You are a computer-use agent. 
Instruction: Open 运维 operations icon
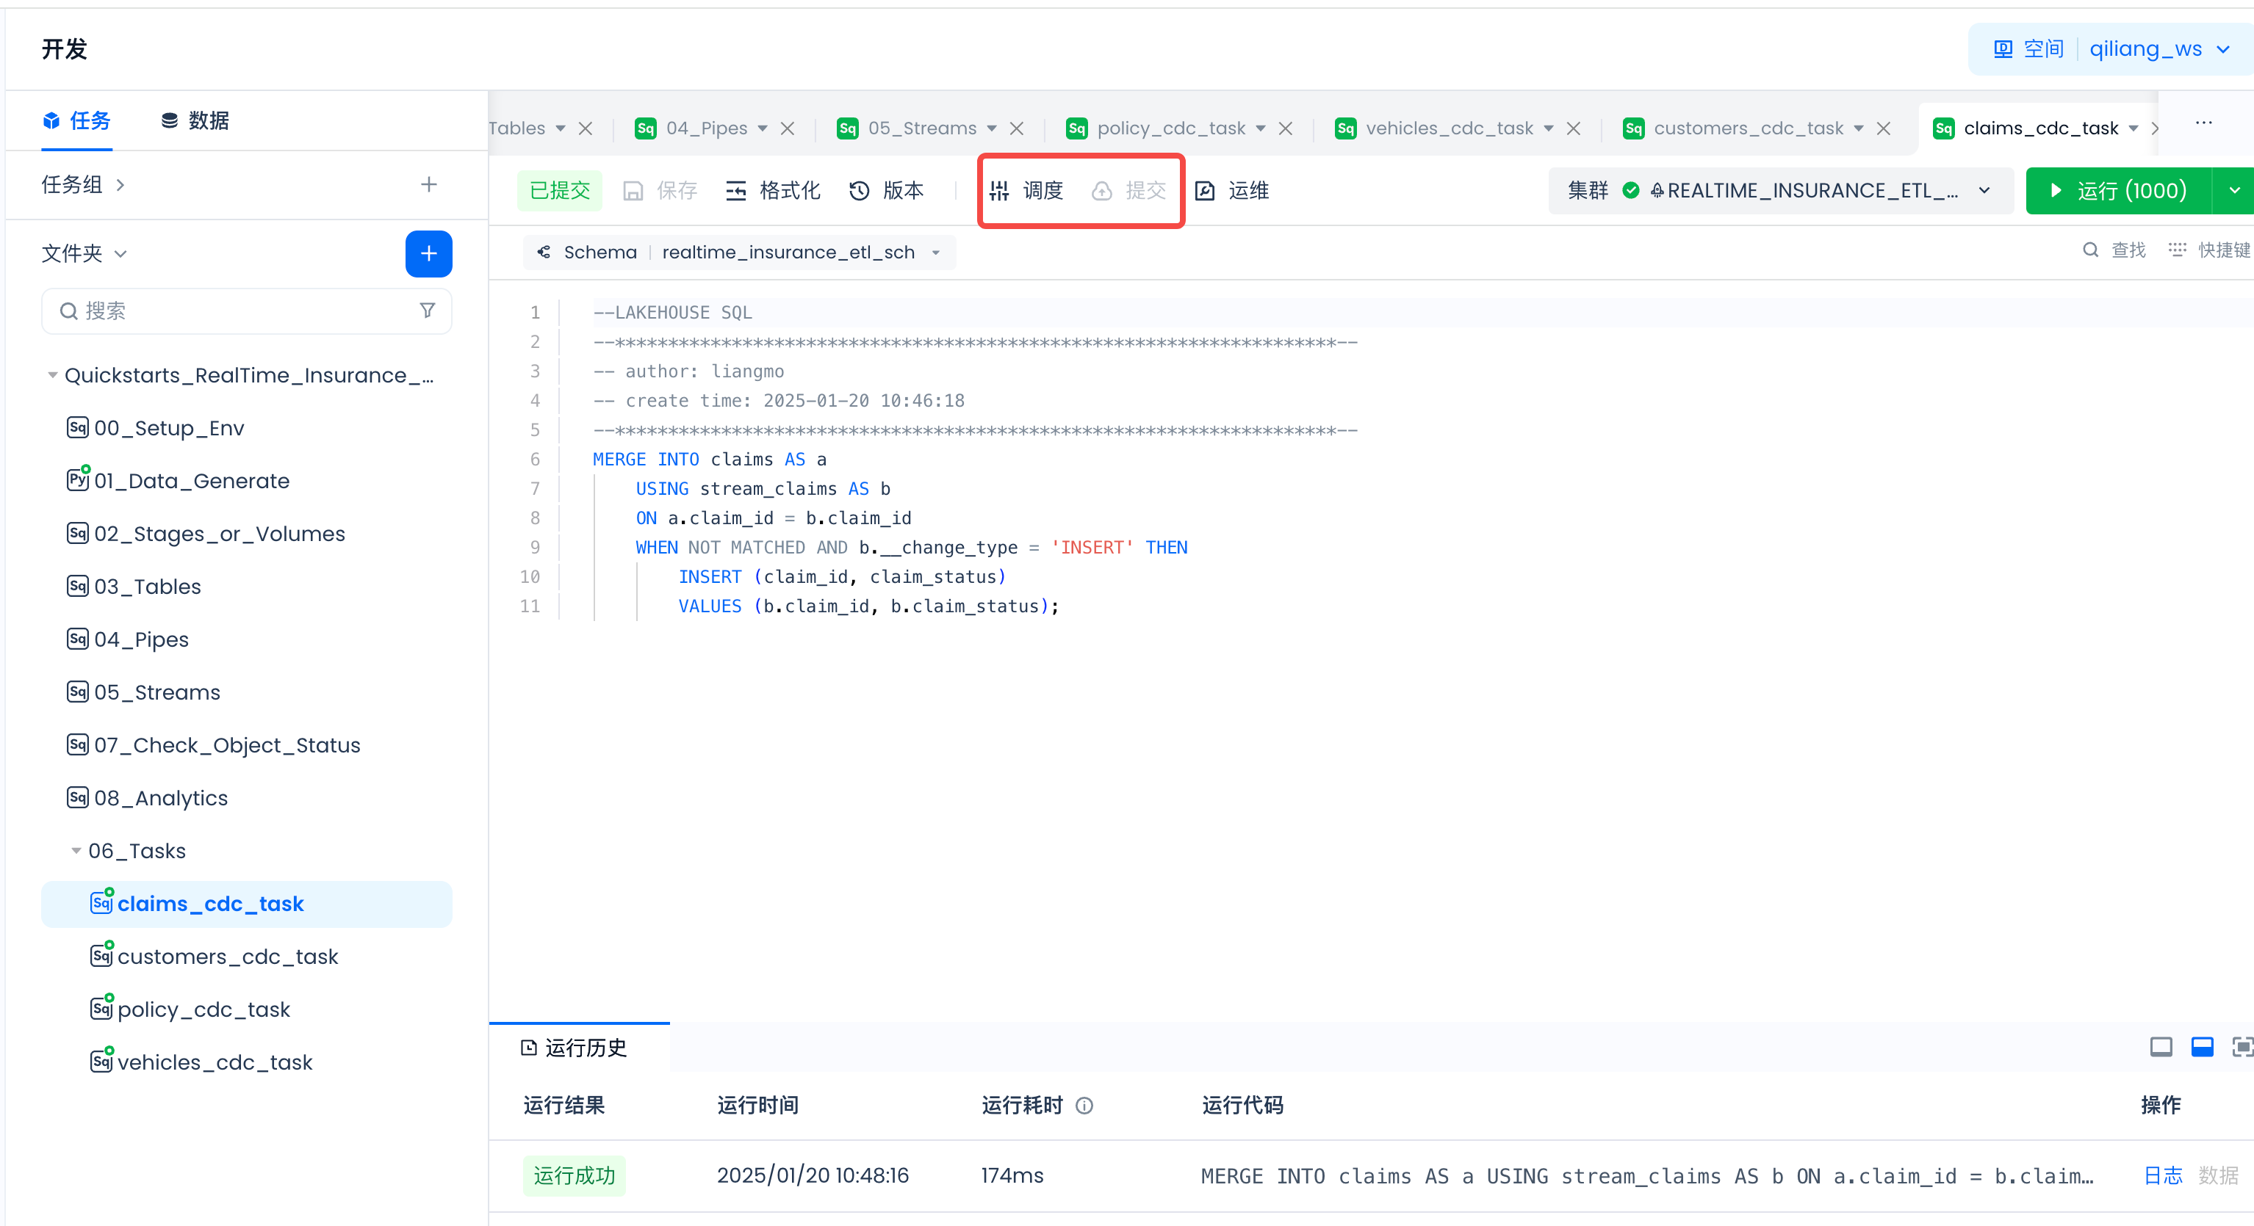[1206, 191]
